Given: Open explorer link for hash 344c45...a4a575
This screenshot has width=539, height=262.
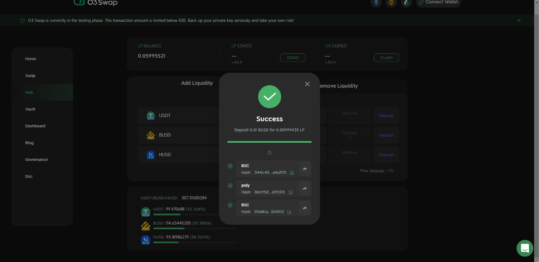Looking at the screenshot, I should (304, 169).
